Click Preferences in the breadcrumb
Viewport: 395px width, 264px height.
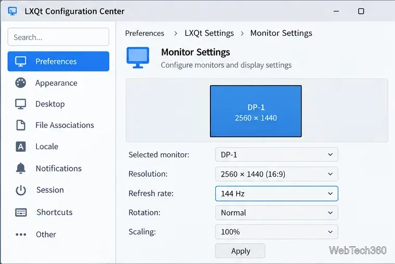(144, 33)
